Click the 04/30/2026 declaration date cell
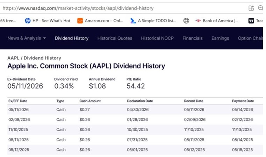The width and height of the screenshot is (266, 157). click(x=138, y=110)
